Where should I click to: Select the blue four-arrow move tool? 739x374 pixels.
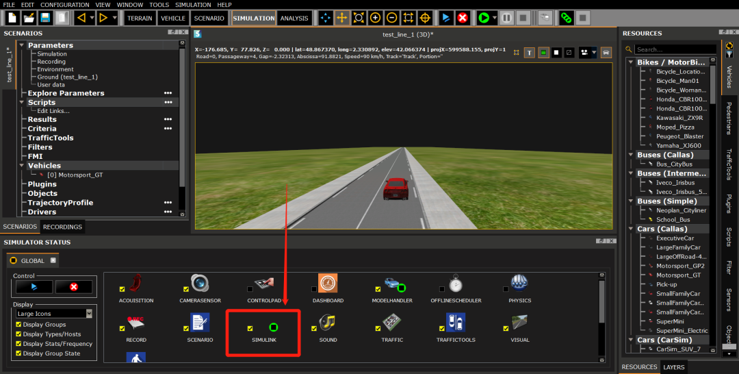[x=325, y=18]
